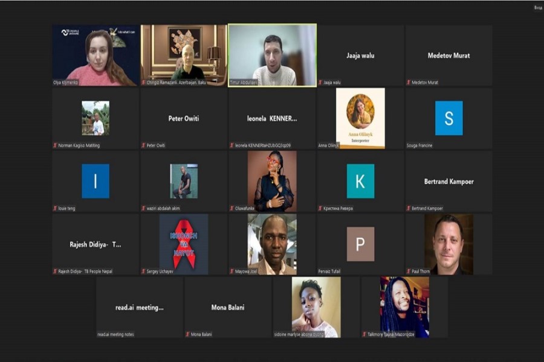Click muted mic icon beside Mayowa Joel
This screenshot has width=544, height=362.
[x=232, y=271]
